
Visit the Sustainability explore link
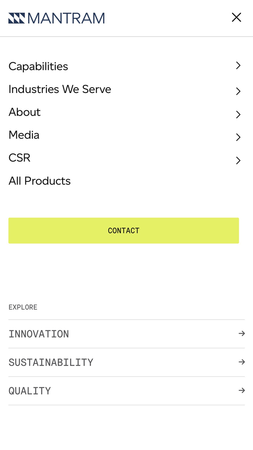[51, 362]
